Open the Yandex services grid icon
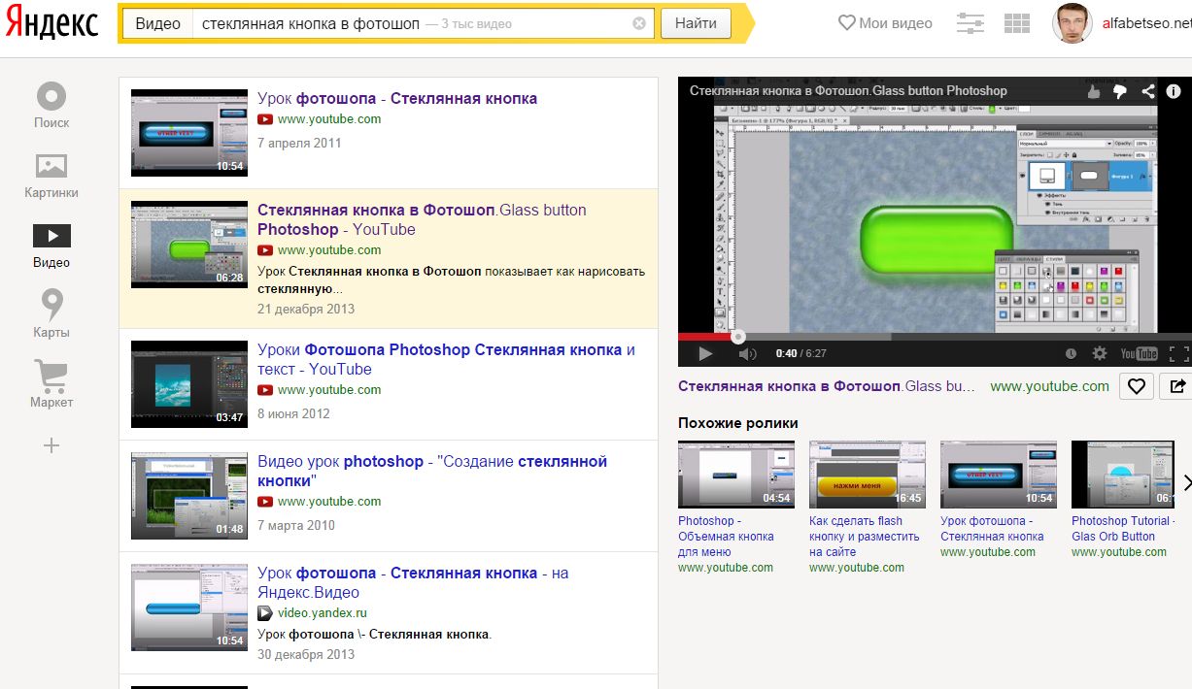 [x=1016, y=23]
